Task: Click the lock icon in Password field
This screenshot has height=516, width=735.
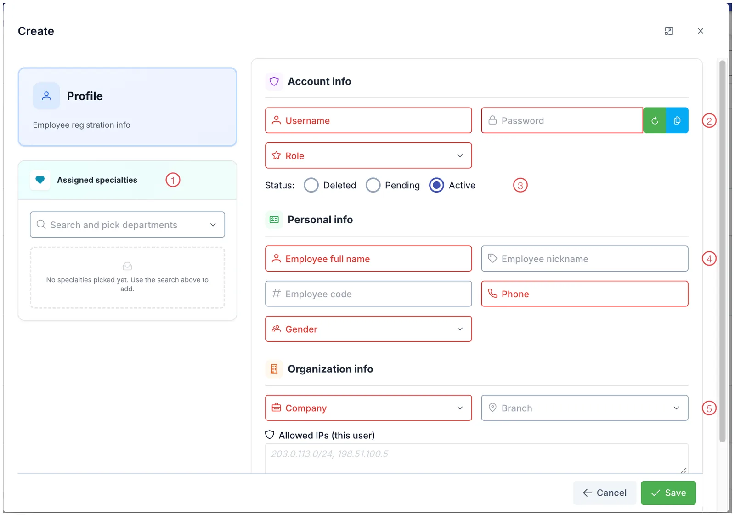Action: click(492, 120)
